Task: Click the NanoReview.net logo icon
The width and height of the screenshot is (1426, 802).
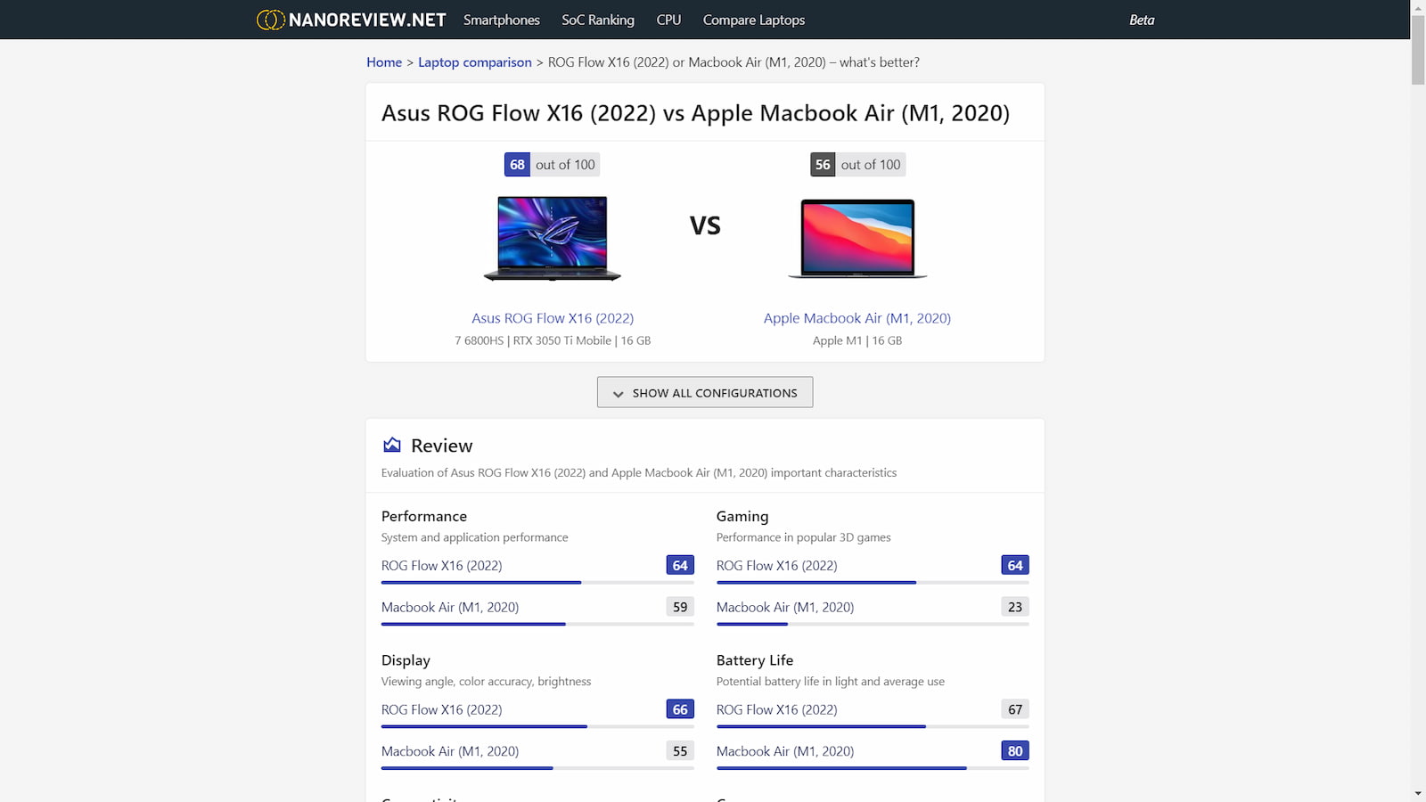Action: coord(271,20)
